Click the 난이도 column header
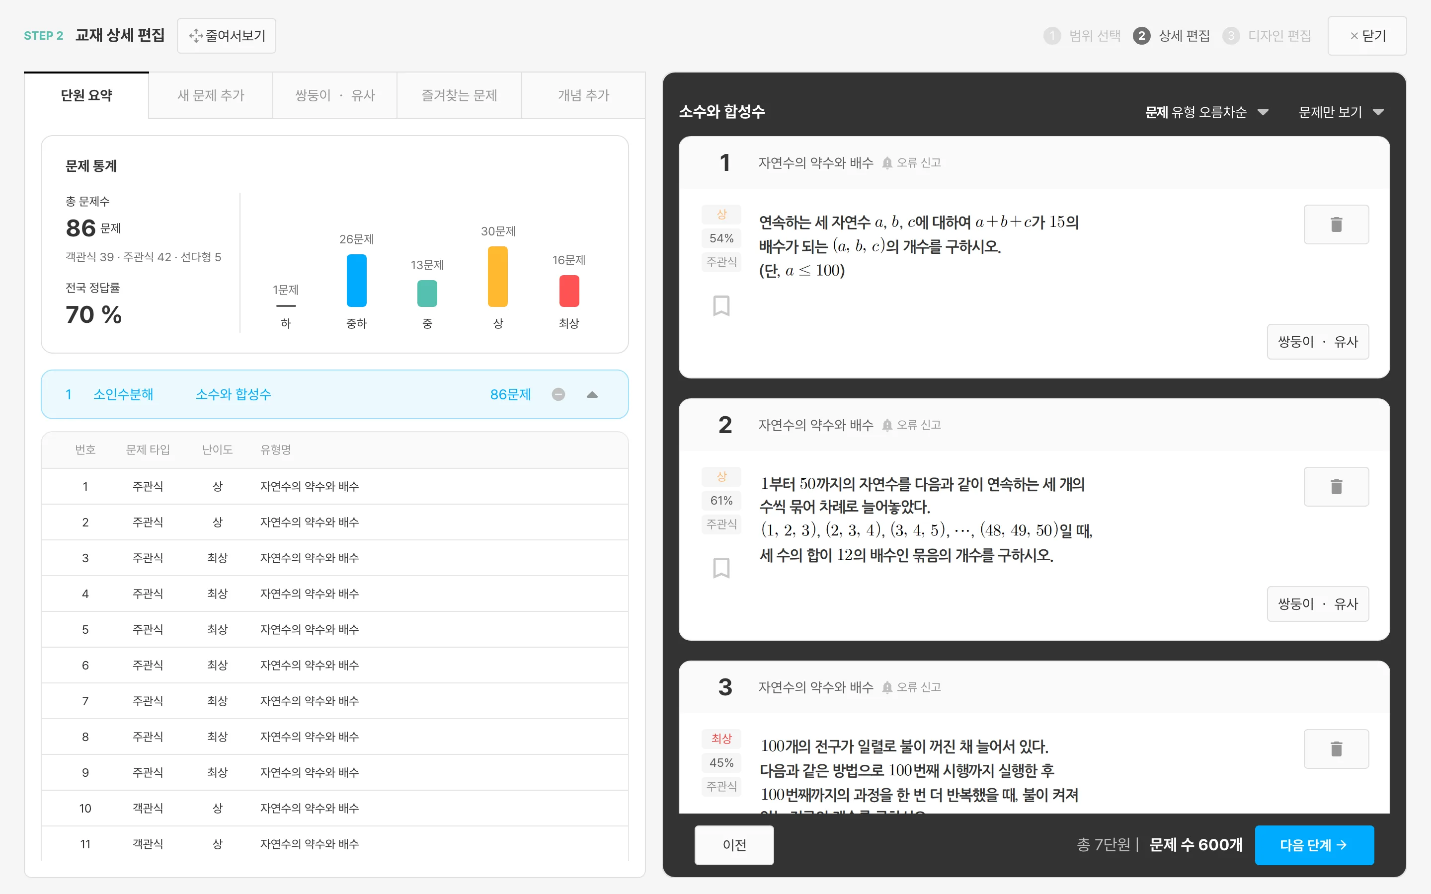This screenshot has height=894, width=1431. click(x=217, y=449)
